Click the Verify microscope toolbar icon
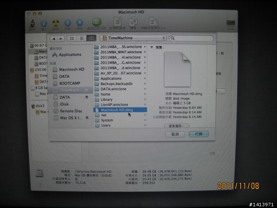 point(32,24)
